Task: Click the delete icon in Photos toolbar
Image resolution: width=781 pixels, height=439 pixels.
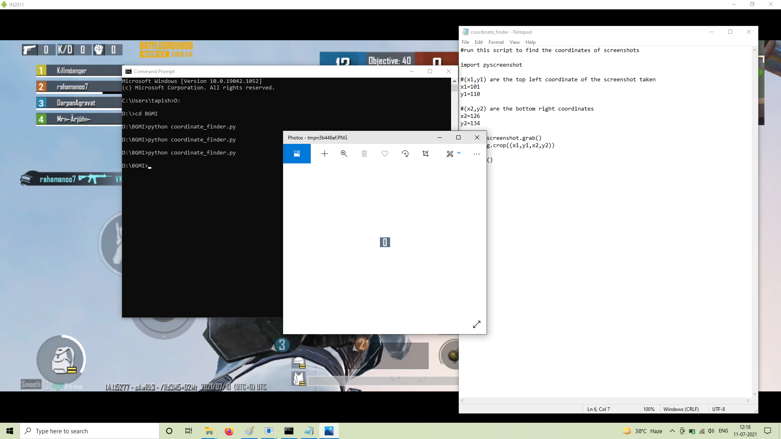Action: [x=365, y=154]
